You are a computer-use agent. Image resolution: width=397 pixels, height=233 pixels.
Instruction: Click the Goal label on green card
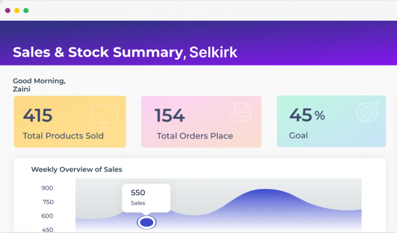click(299, 136)
